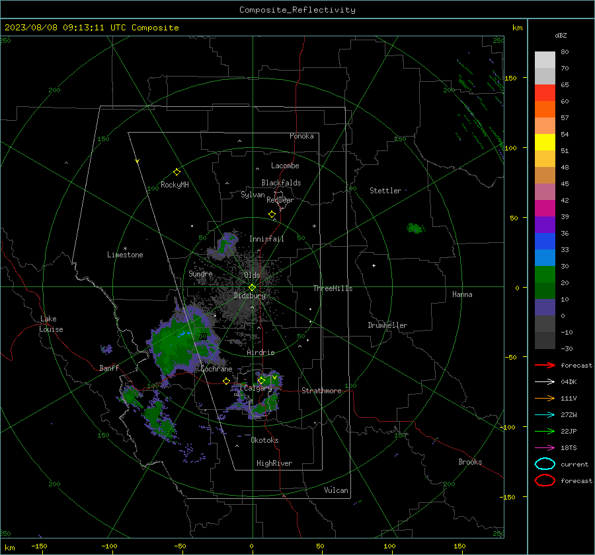This screenshot has width=595, height=555.
Task: Click the Strathmore town label
Action: 321,391
